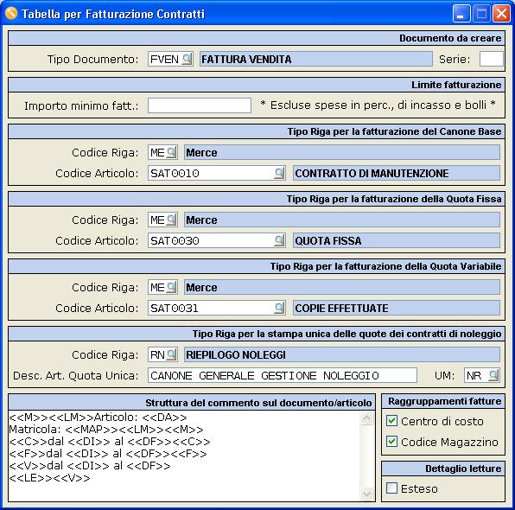
Task: Uncheck Centro di costo grouping
Action: coord(391,421)
